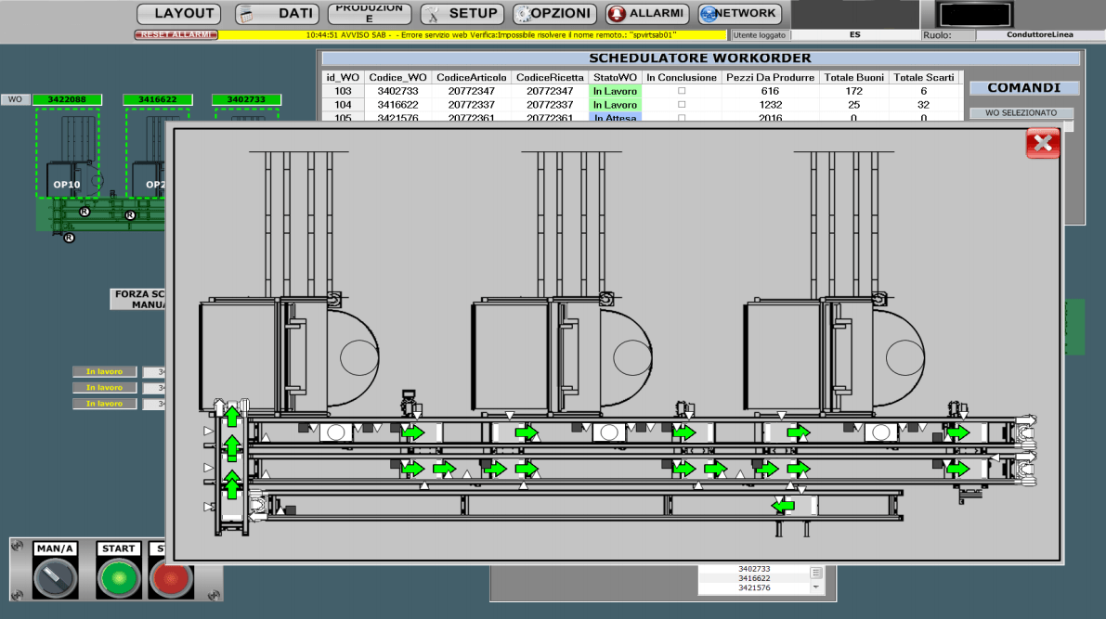Click the middle machine drawing in popup

click(562, 355)
